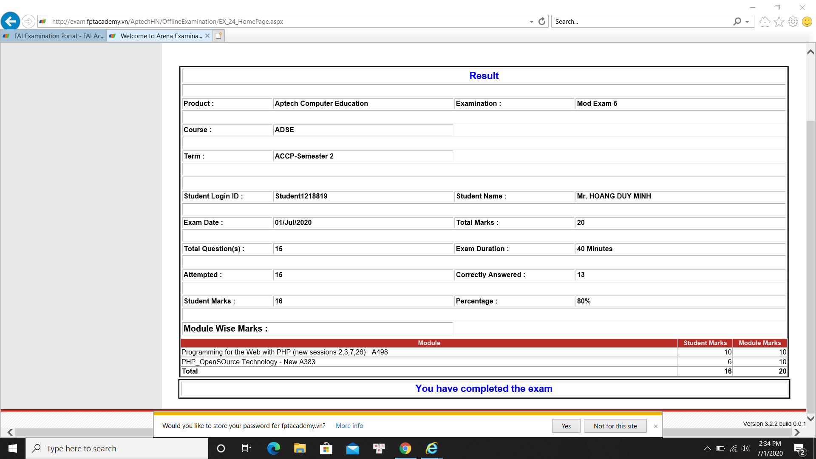Go back using browser back arrow
The image size is (816, 459).
pyautogui.click(x=10, y=21)
